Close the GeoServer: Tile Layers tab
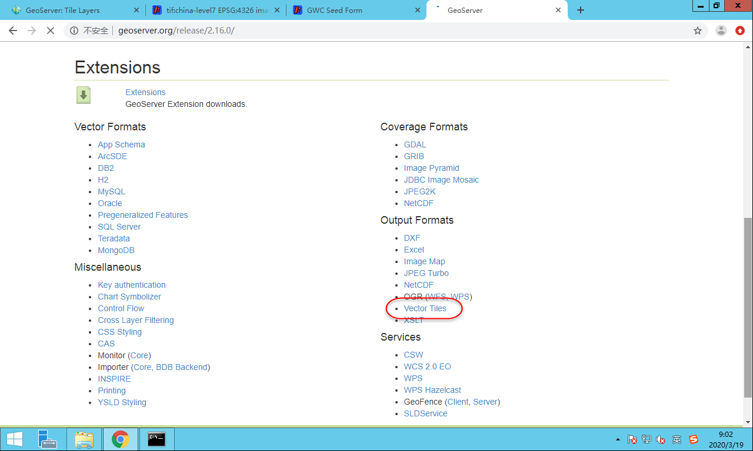Screen dimensions: 753x451 pyautogui.click(x=136, y=10)
